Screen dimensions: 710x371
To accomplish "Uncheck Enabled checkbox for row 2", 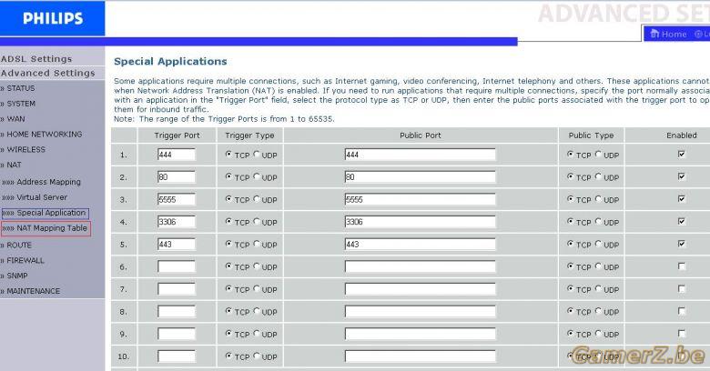I will tap(682, 176).
